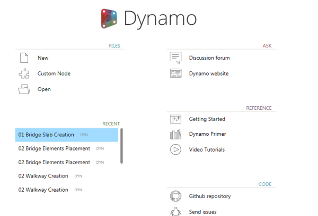The image size is (318, 216).
Task: Click the Send issues link
Action: pos(202,212)
